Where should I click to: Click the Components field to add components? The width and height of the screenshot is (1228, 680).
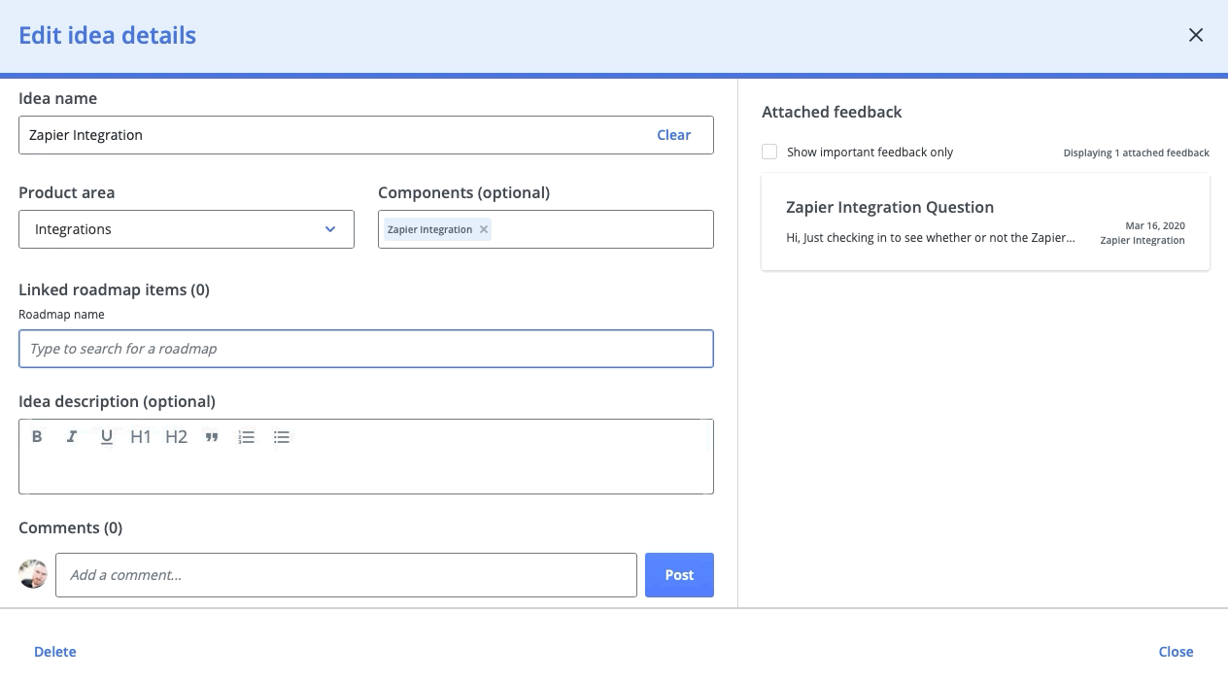[602, 229]
